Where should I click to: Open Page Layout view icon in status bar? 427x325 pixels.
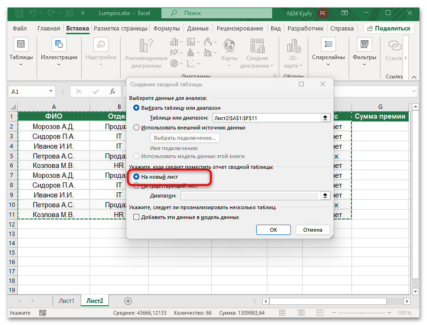pyautogui.click(x=300, y=312)
